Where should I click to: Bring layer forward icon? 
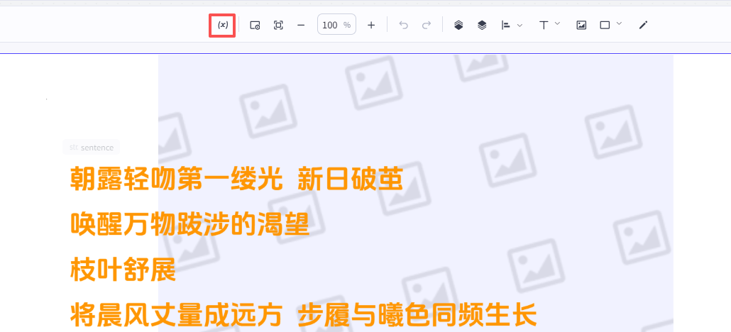click(458, 25)
